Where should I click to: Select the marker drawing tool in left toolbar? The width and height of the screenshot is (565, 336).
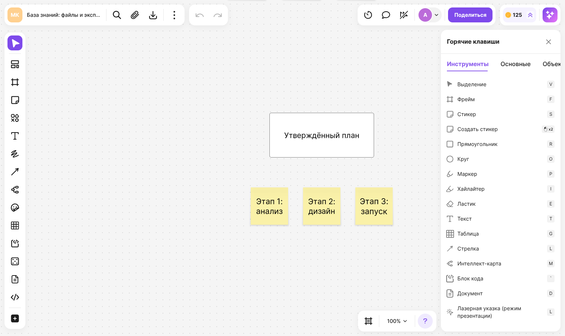(x=15, y=154)
